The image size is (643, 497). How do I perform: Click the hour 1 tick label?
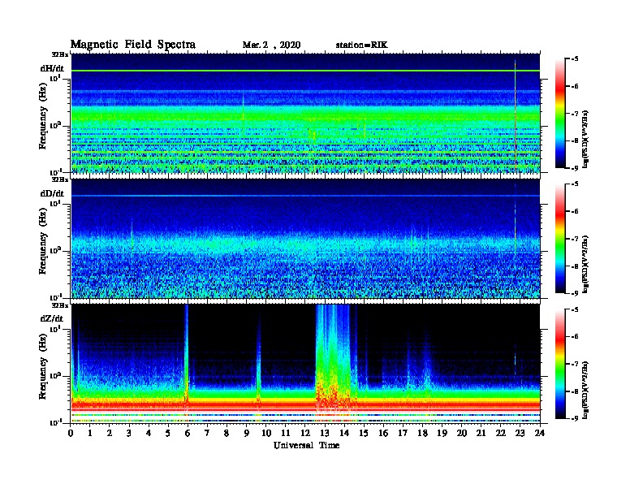coord(90,434)
